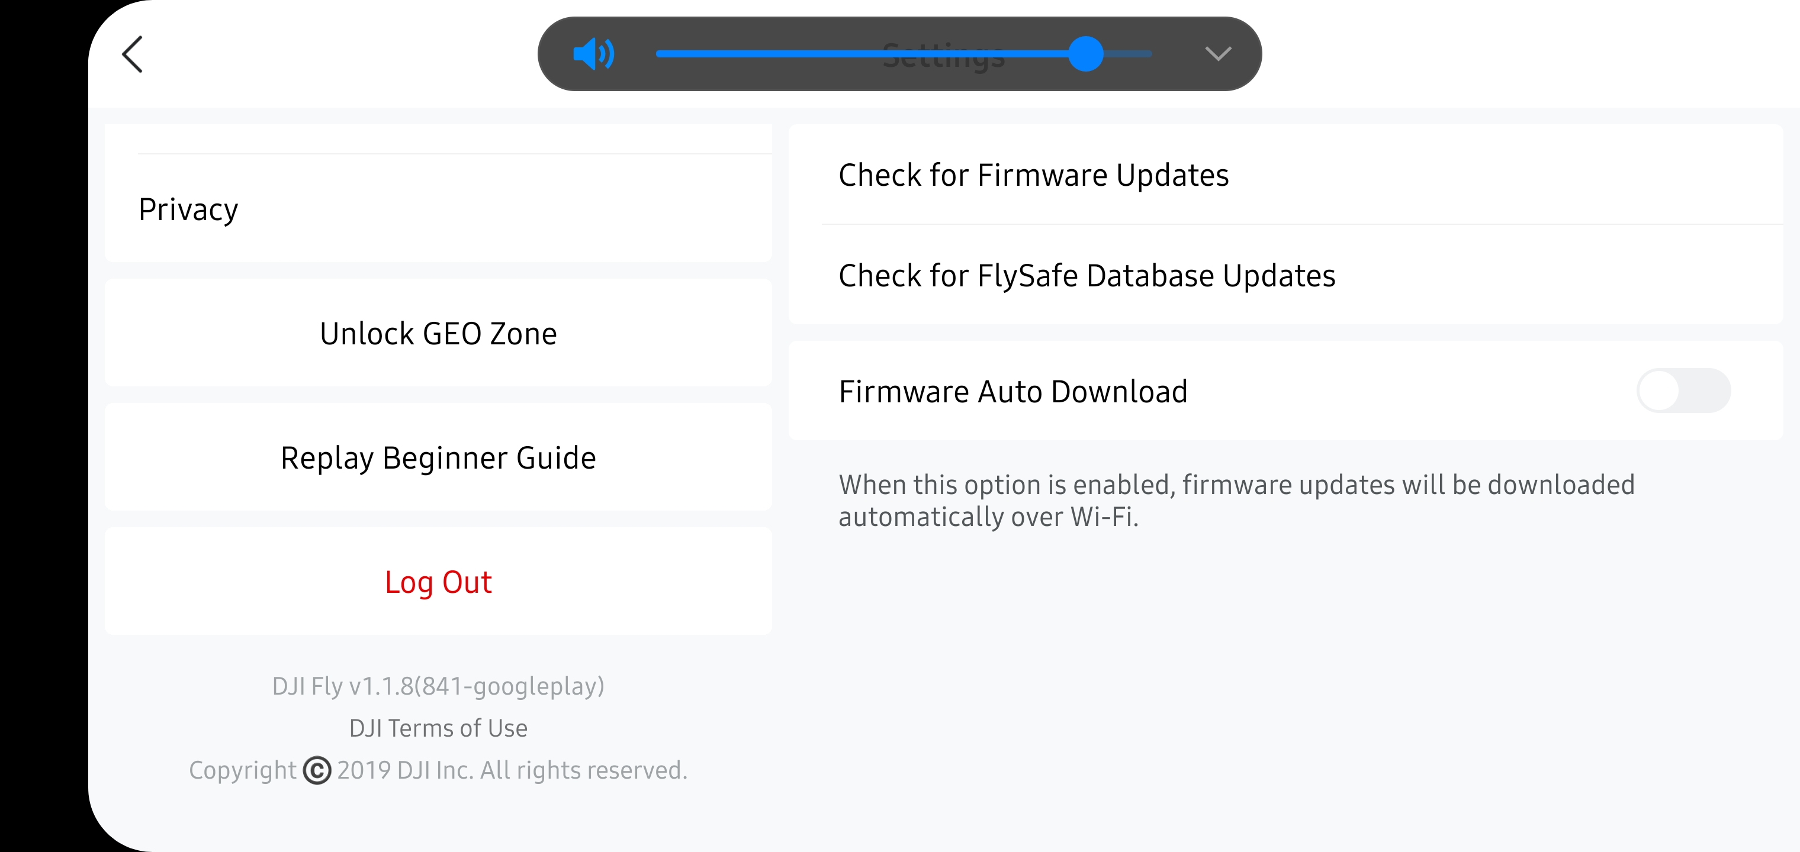Screen dimensions: 1800x852
Task: Select Check for Firmware Updates
Action: [1033, 175]
